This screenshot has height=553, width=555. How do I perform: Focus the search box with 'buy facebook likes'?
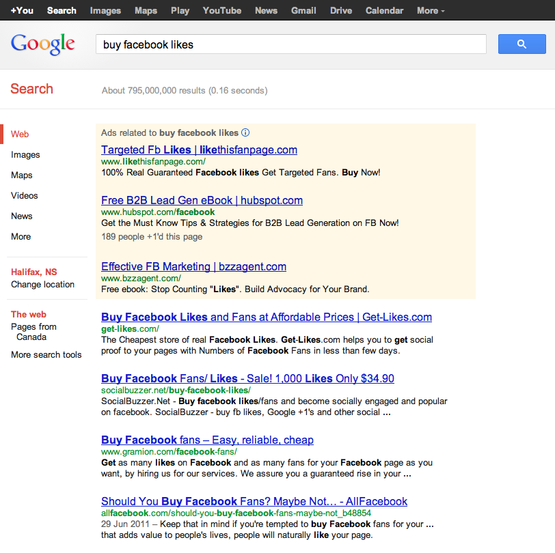[x=291, y=44]
